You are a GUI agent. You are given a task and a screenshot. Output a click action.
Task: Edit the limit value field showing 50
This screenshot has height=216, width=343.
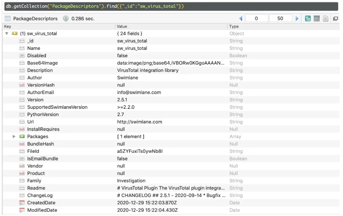pos(280,19)
